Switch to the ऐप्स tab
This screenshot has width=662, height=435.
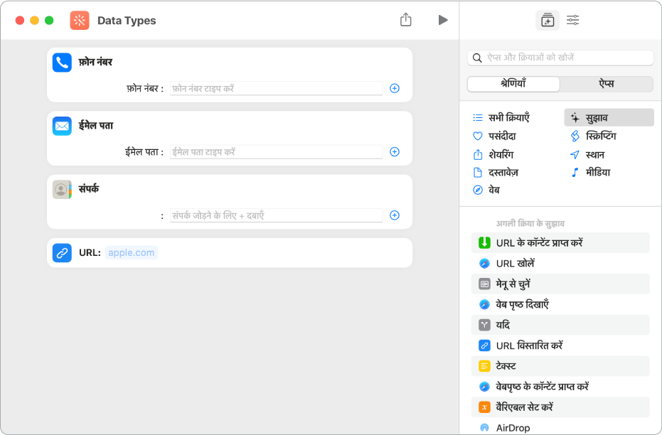tap(607, 84)
